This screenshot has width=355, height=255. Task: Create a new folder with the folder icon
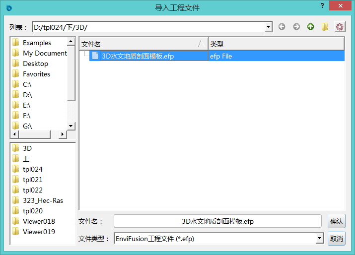point(325,27)
